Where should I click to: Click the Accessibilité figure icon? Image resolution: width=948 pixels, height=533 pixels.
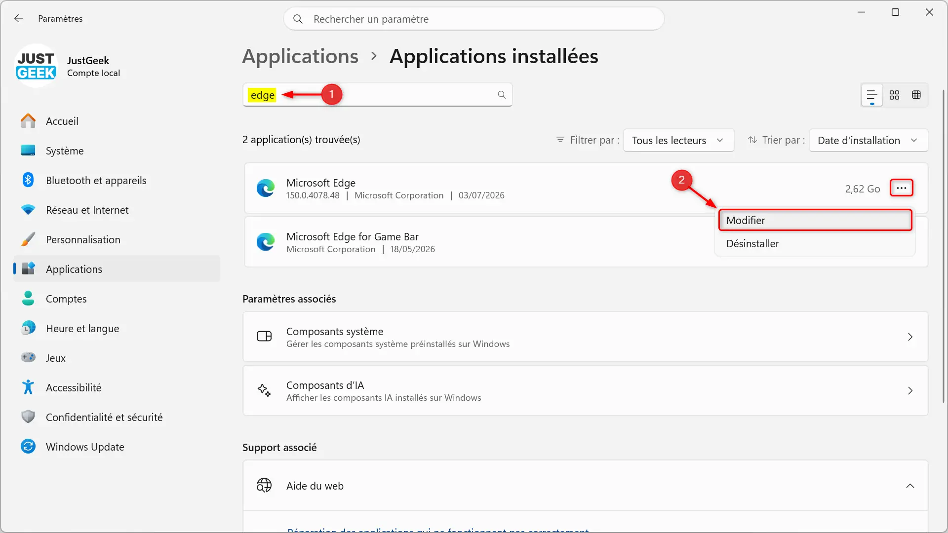(x=28, y=387)
